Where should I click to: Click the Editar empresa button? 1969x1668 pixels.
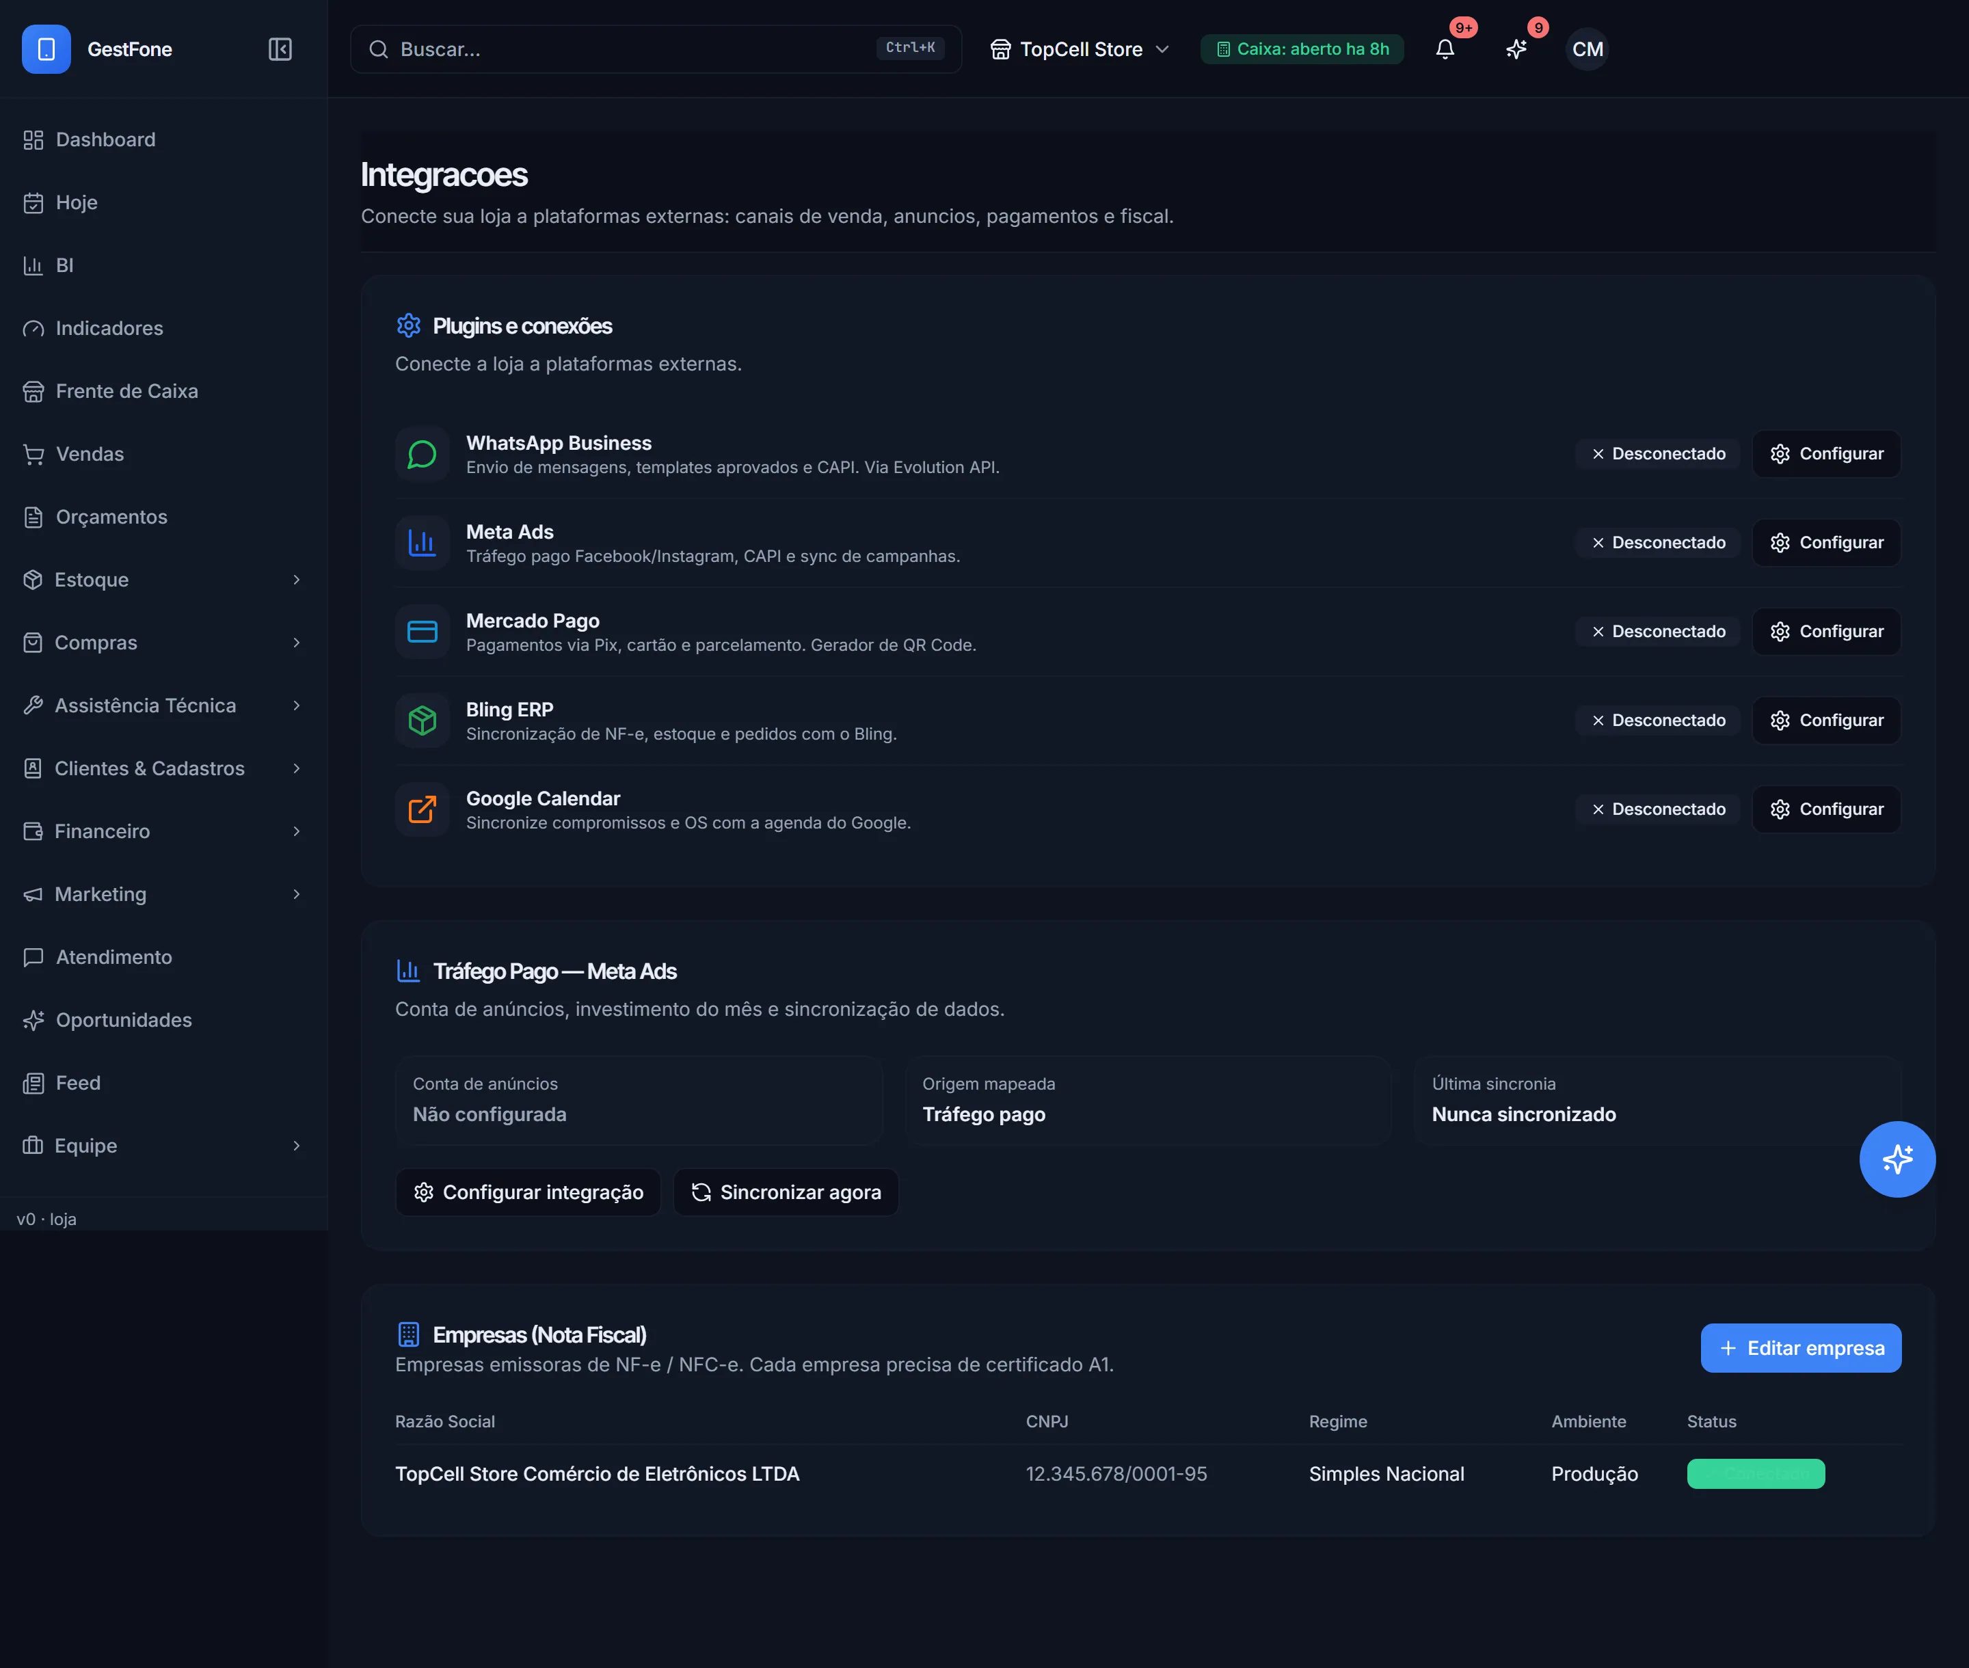[1801, 1348]
